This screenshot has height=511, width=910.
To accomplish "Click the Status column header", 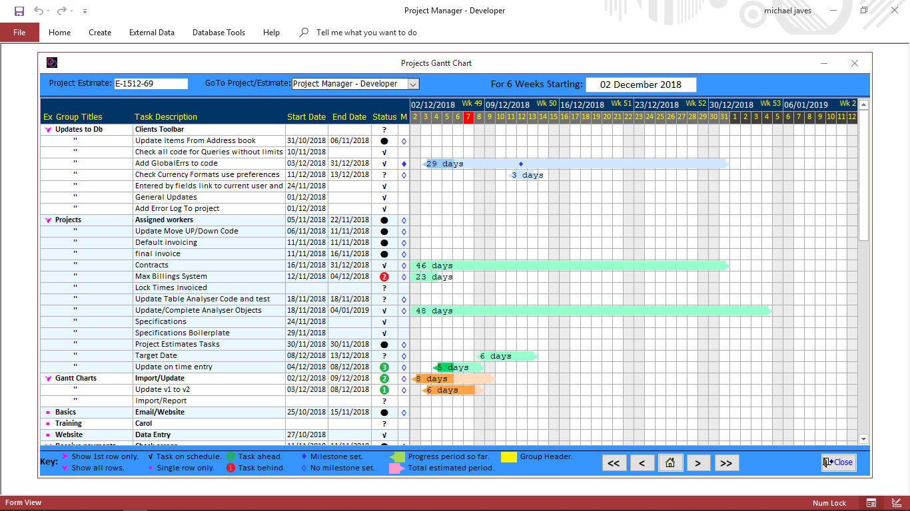I will [x=384, y=117].
